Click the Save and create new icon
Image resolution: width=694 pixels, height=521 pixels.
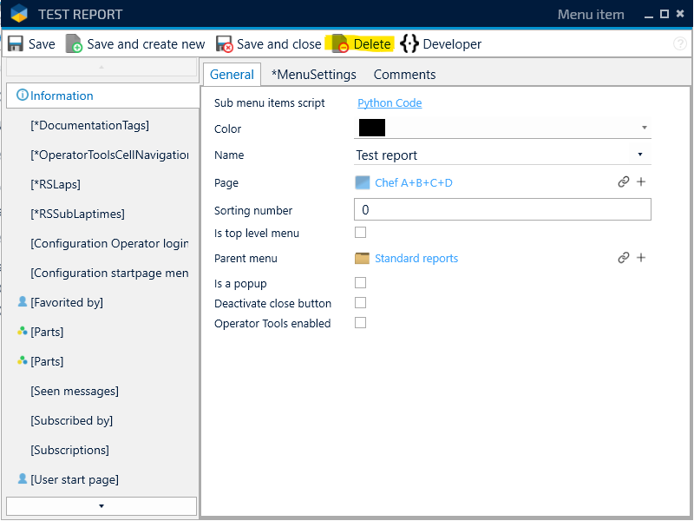pyautogui.click(x=75, y=44)
